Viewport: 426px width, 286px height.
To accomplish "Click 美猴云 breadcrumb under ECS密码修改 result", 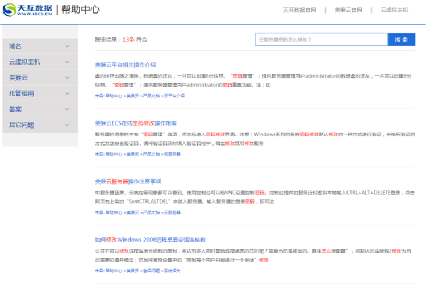I will click(x=132, y=154).
